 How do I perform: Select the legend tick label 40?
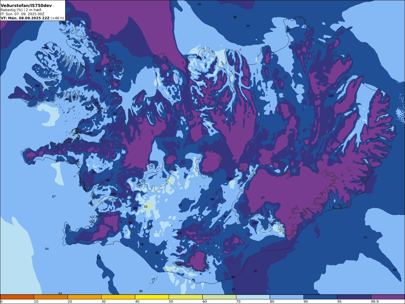(137, 302)
